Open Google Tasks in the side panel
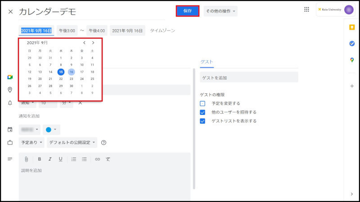360x202 pixels. coord(351,44)
